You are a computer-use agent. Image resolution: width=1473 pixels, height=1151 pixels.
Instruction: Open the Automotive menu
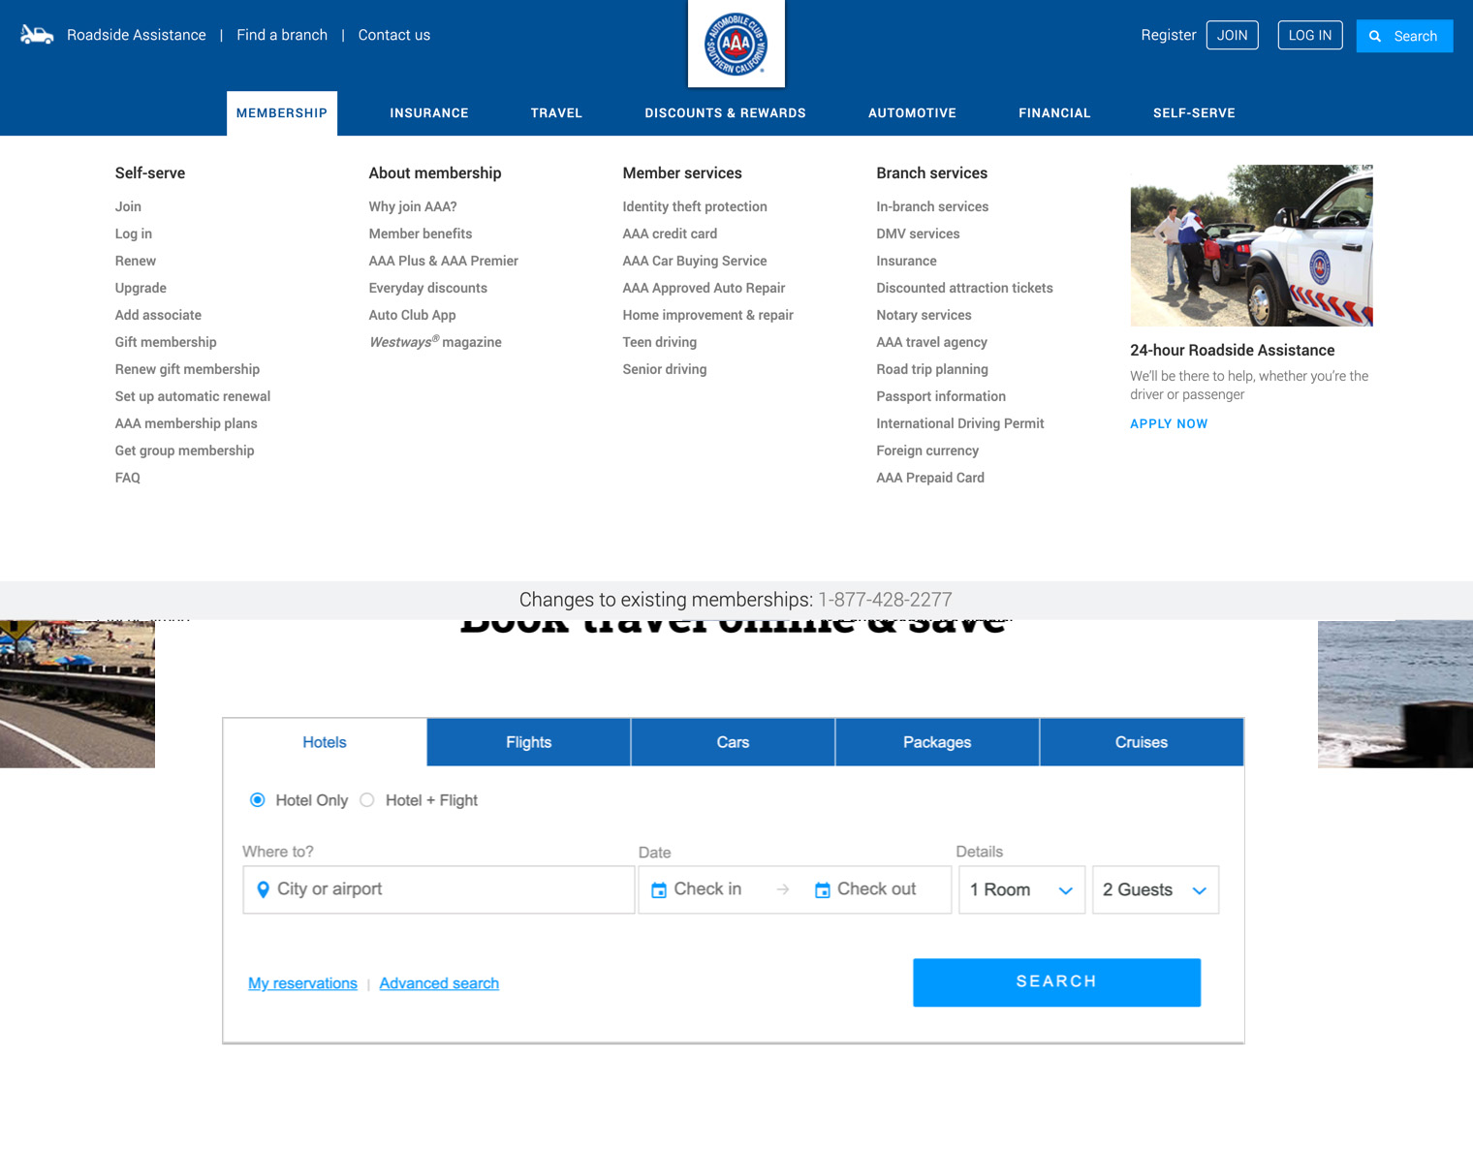(x=912, y=113)
